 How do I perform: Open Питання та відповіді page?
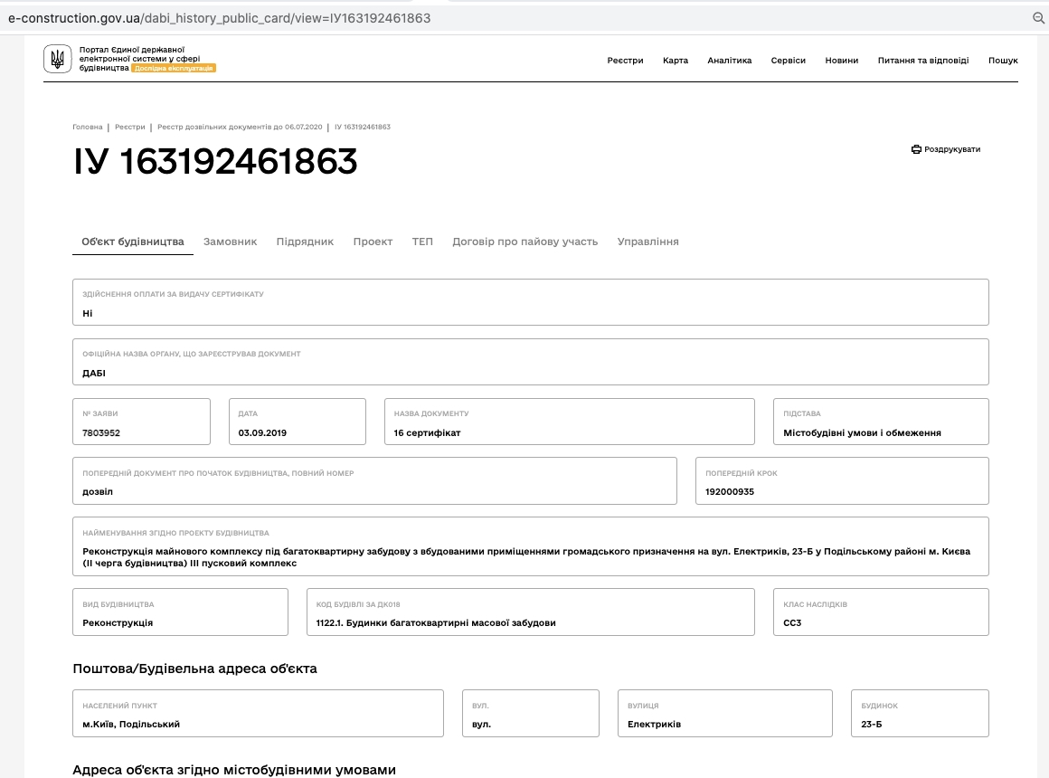[923, 61]
